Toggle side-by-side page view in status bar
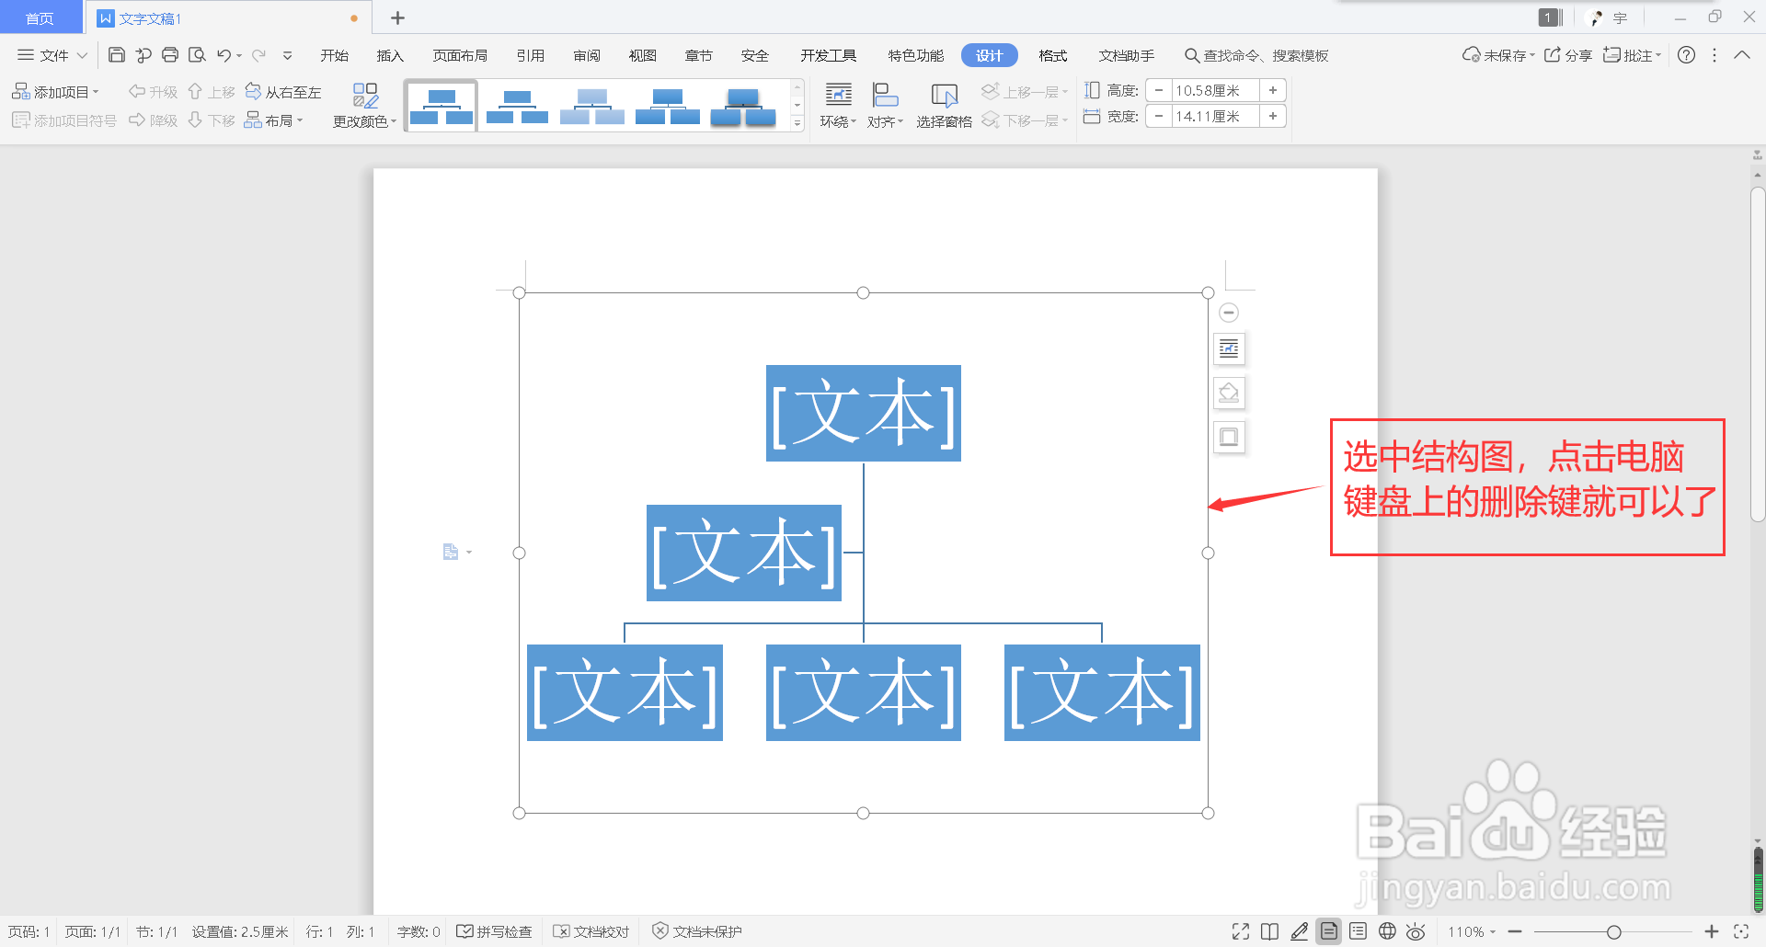Viewport: 1766px width, 947px height. point(1269,931)
